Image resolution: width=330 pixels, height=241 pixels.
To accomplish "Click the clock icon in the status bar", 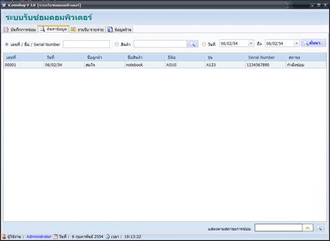I will [108, 237].
